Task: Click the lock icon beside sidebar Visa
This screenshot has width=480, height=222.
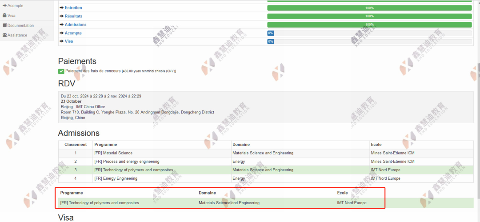Action: point(4,15)
